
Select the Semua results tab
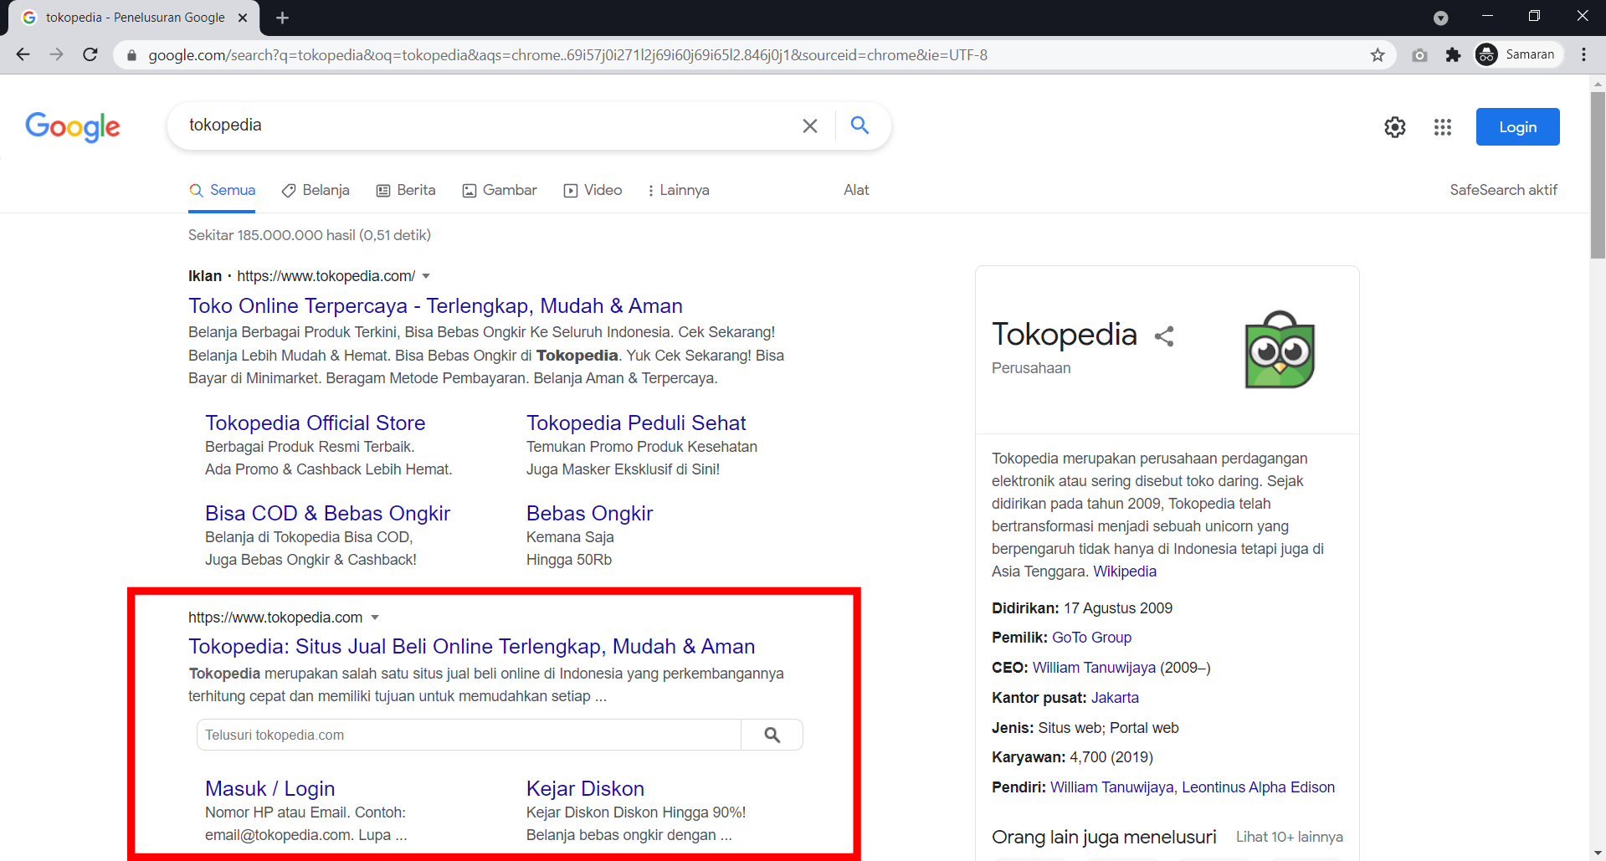click(x=222, y=190)
